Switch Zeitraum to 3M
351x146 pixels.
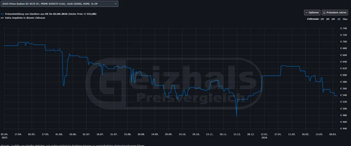click(327, 19)
